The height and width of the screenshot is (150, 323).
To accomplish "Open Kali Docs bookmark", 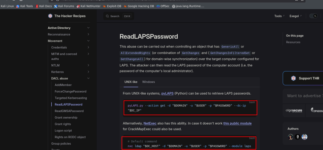I will pyautogui.click(x=44, y=6).
